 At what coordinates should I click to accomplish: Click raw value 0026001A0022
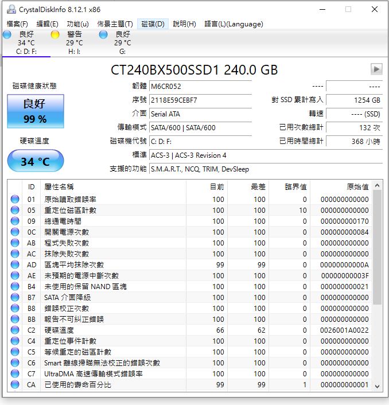(x=344, y=330)
